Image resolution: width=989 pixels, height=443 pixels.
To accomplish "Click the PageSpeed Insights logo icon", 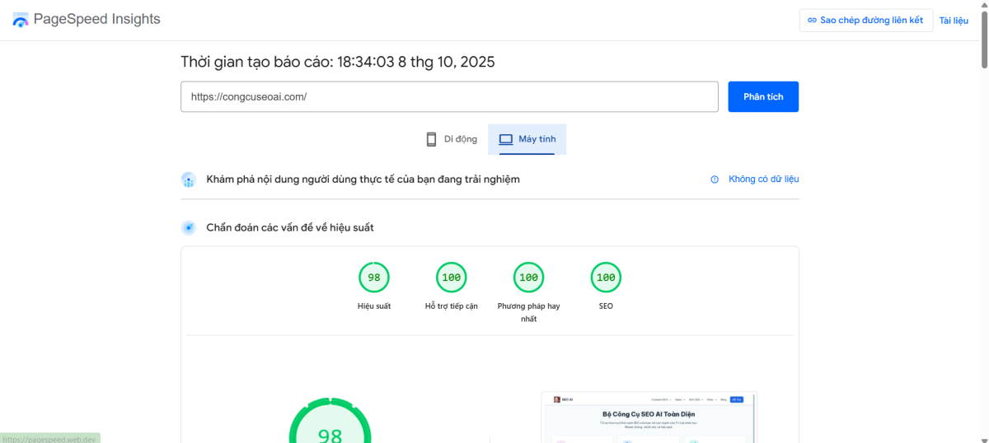I will tap(21, 20).
